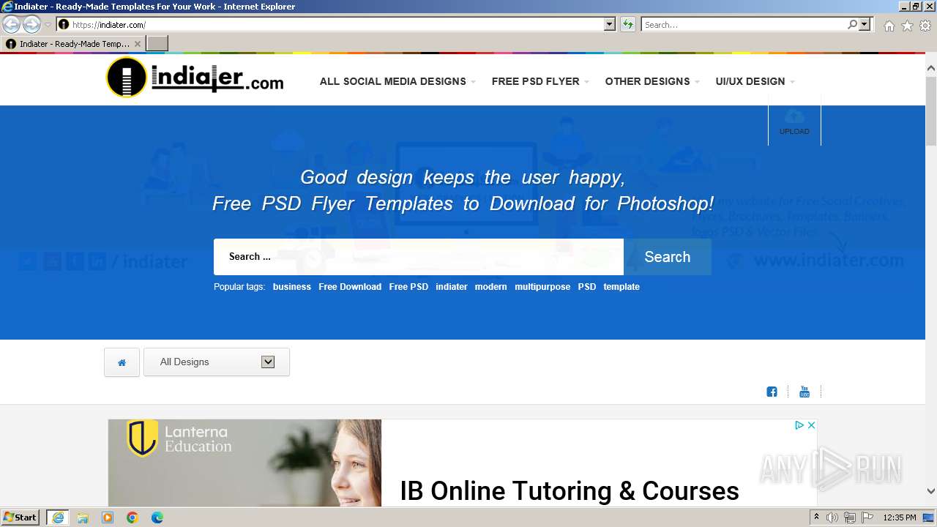The width and height of the screenshot is (937, 527).
Task: Open the address bar history dropdown arrow
Action: pos(610,24)
